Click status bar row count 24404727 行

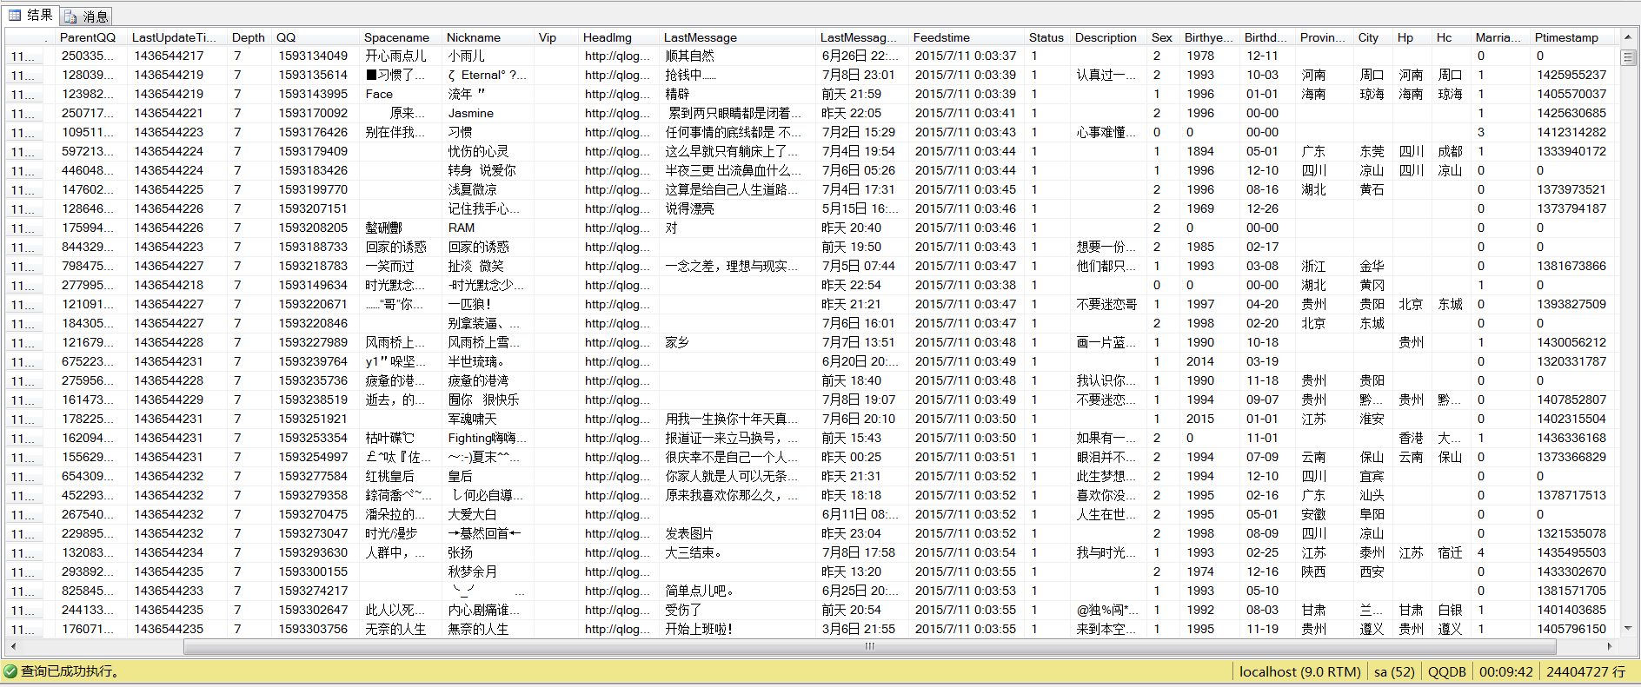[x=1586, y=671]
